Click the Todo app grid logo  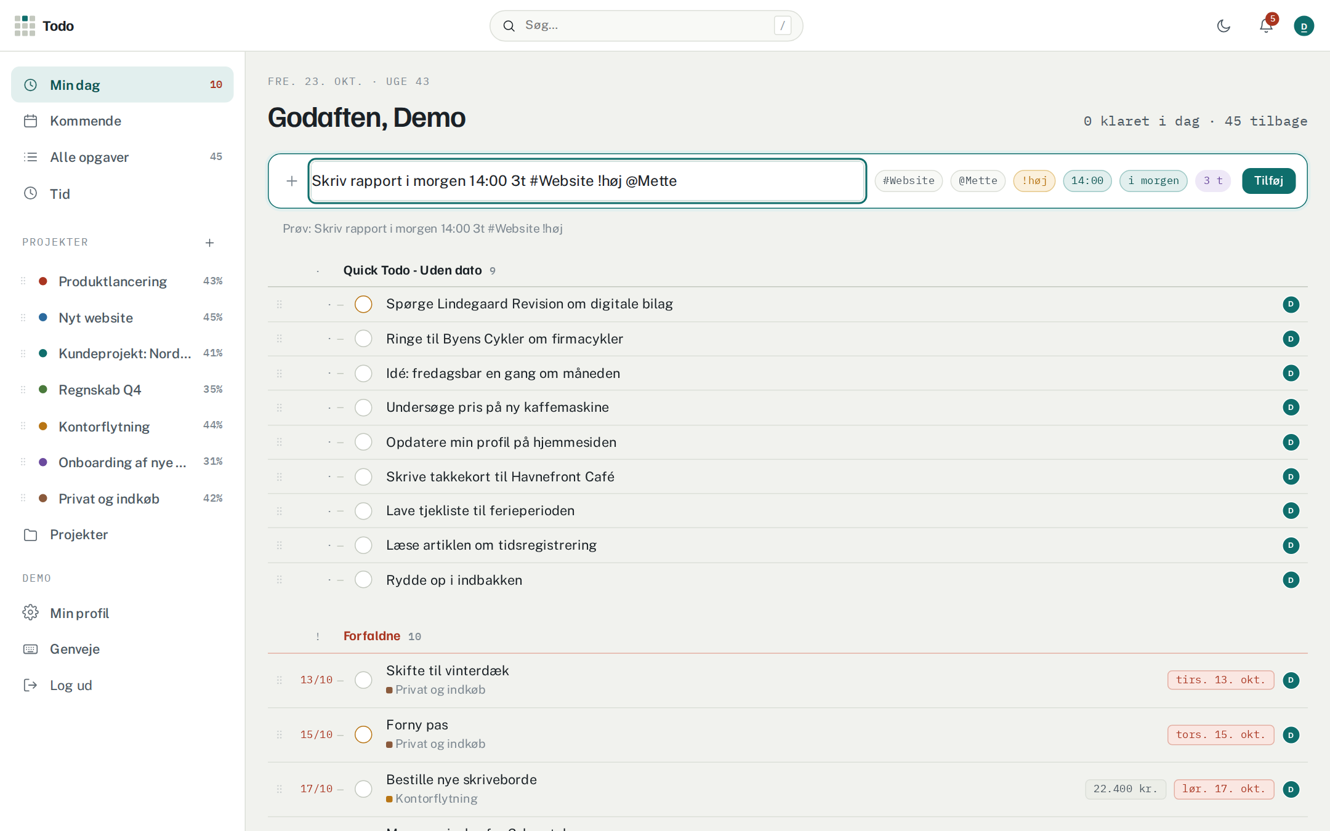[x=25, y=26]
